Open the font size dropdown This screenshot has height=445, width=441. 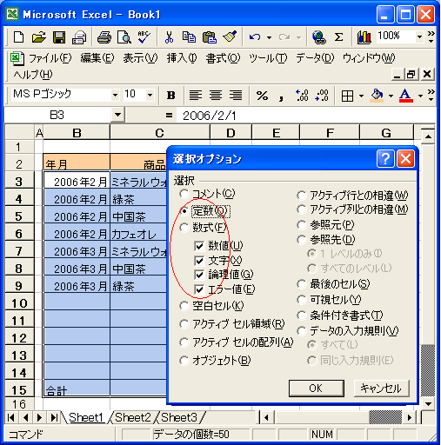pos(150,95)
